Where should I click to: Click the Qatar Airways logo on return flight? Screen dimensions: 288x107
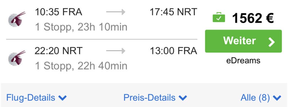tap(17, 58)
